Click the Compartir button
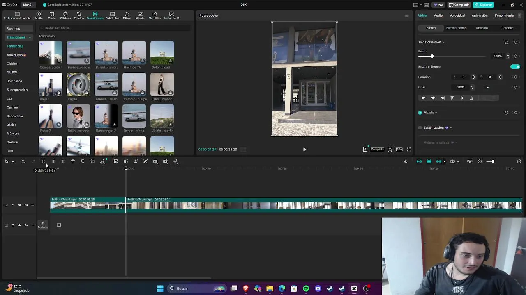This screenshot has height=295, width=526. tap(459, 5)
